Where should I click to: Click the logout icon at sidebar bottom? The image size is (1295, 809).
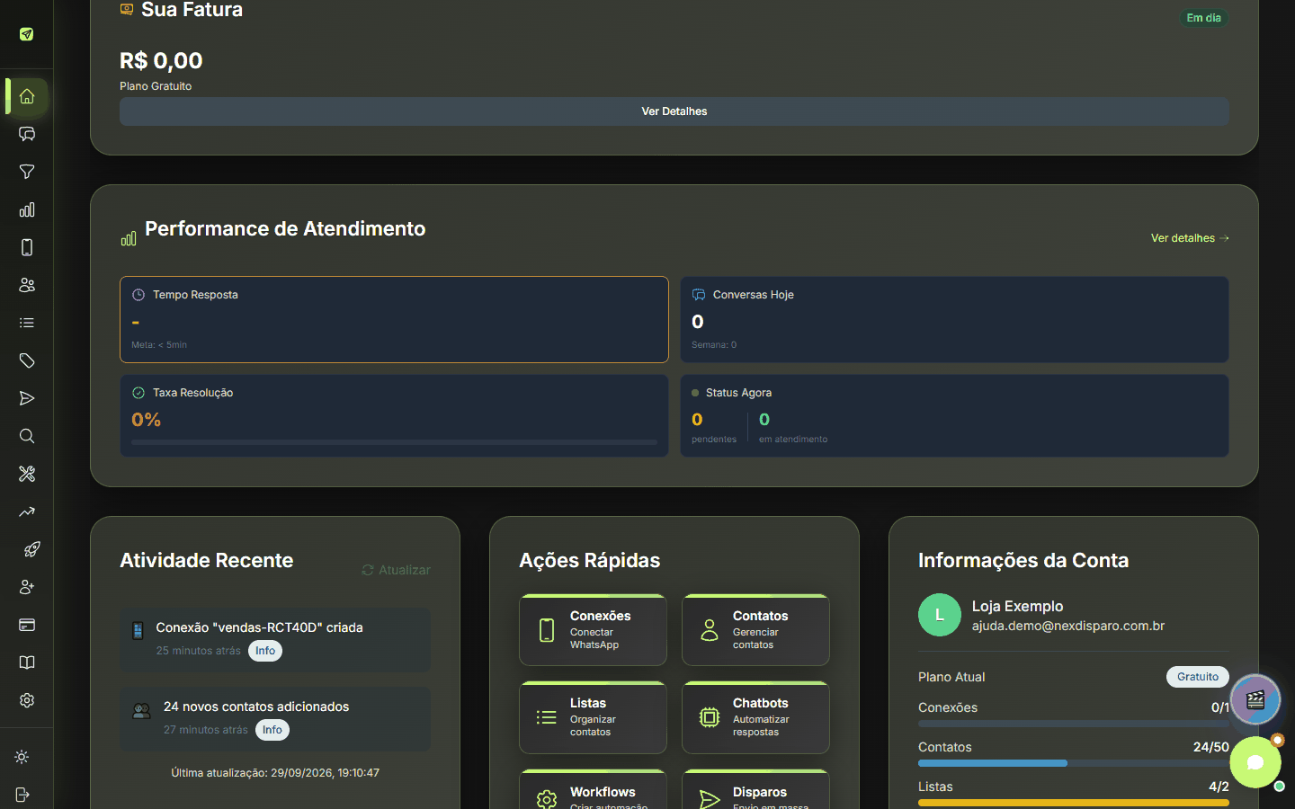(22, 795)
